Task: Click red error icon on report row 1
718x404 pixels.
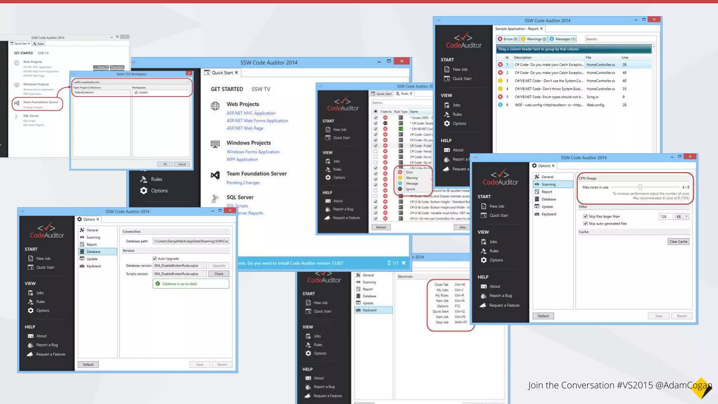Action: tap(500, 65)
